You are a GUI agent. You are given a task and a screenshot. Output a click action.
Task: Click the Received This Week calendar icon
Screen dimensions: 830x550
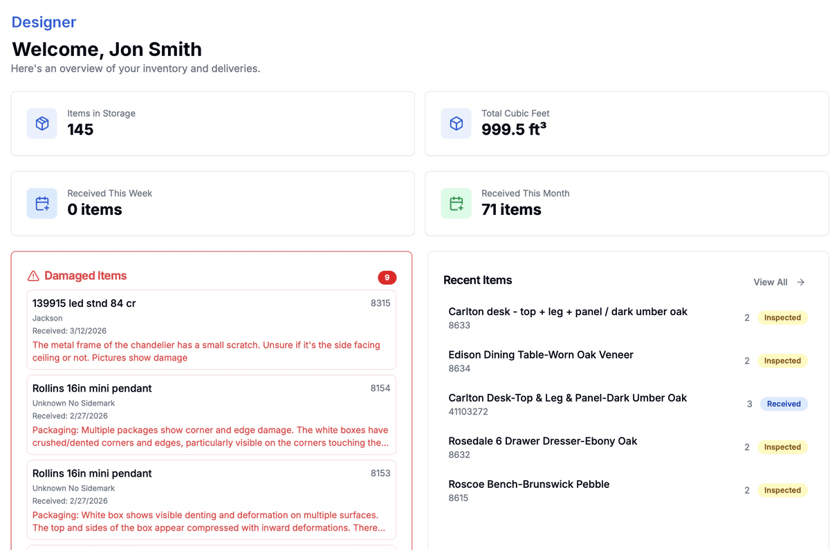point(42,204)
